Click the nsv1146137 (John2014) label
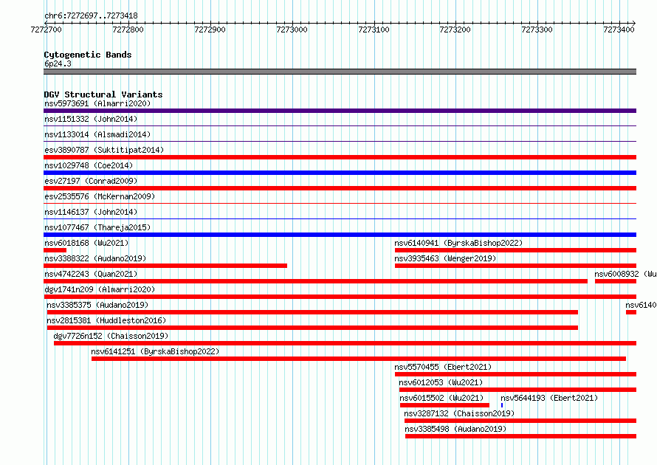This screenshot has height=465, width=657. [91, 212]
